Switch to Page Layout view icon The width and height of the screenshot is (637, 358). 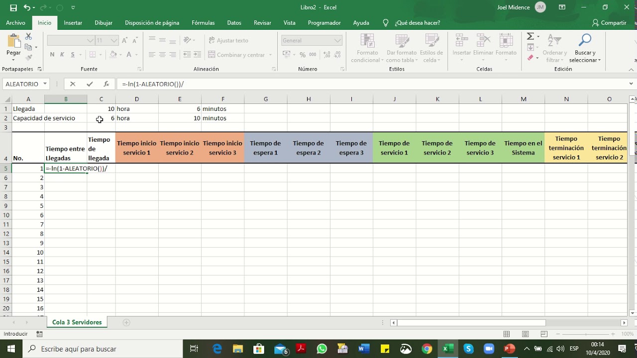[x=525, y=334]
